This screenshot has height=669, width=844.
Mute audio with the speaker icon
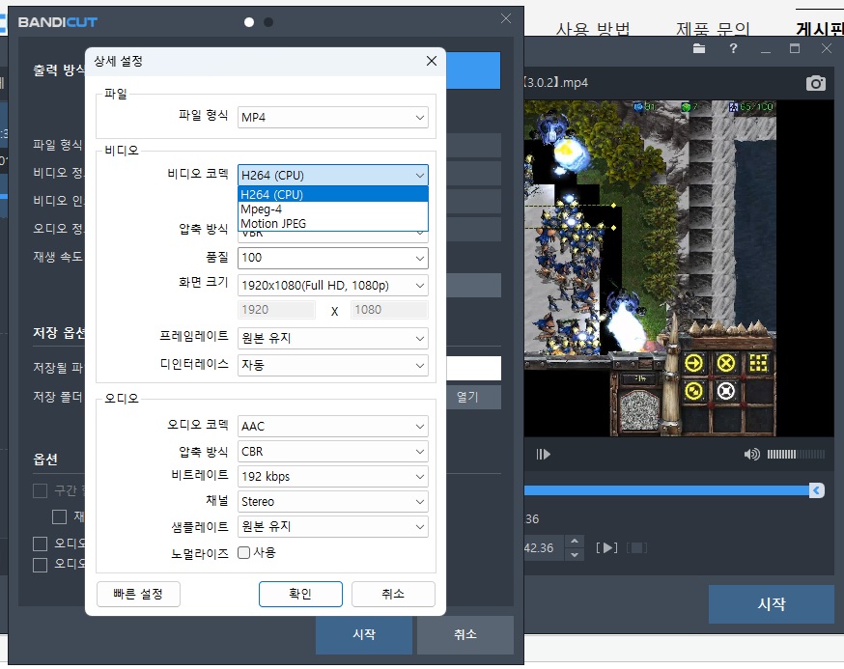coord(751,454)
